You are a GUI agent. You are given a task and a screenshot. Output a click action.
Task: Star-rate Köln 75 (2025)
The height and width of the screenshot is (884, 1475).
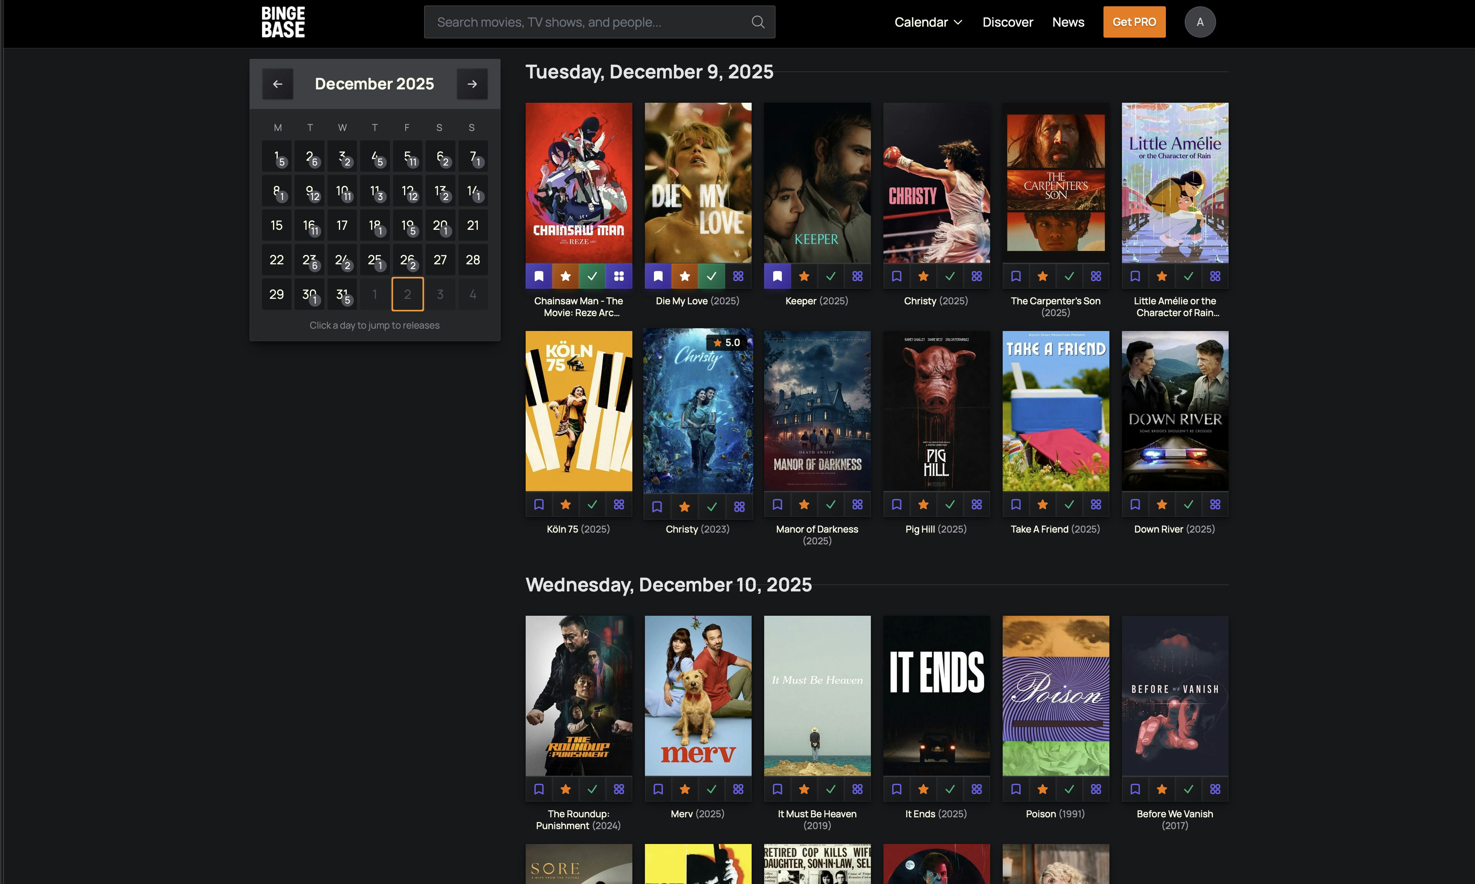[x=565, y=504]
